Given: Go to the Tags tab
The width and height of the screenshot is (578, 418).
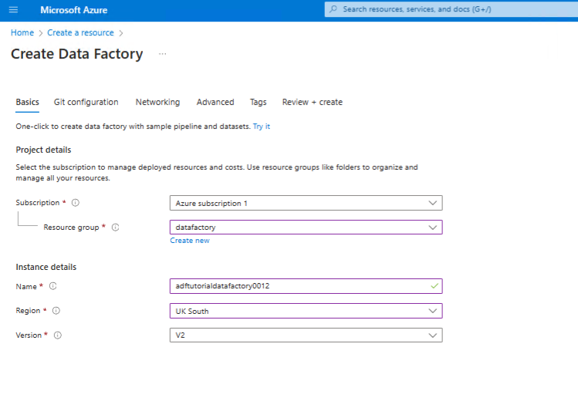Looking at the screenshot, I should 258,102.
